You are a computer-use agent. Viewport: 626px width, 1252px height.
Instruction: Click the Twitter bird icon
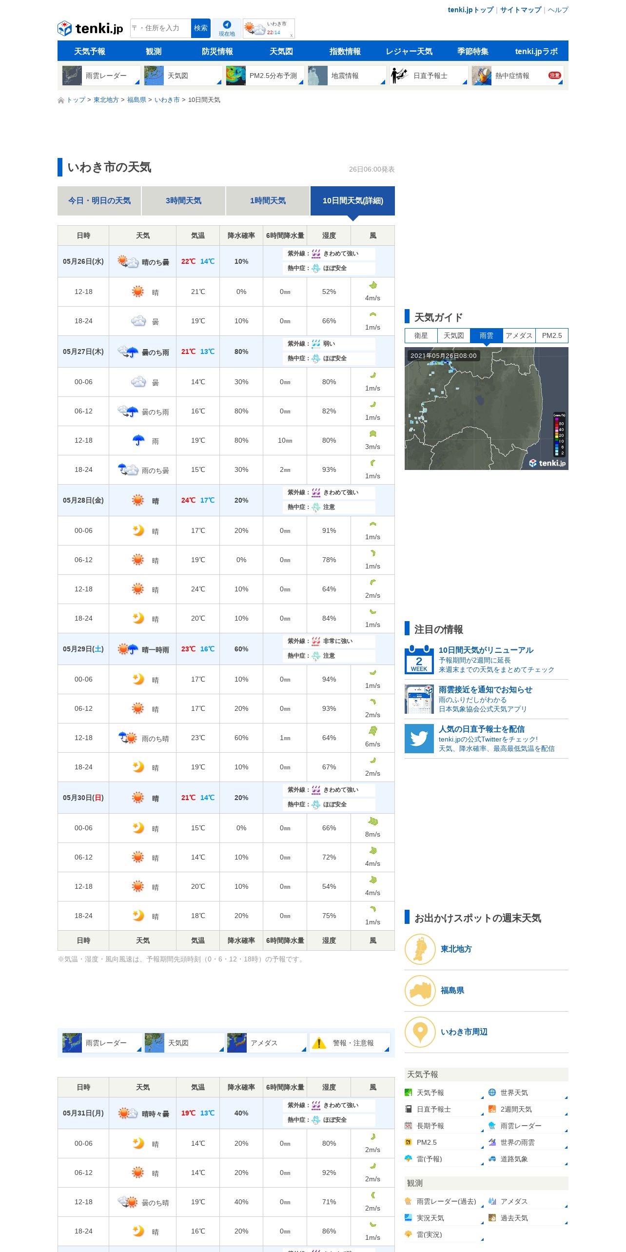[419, 739]
